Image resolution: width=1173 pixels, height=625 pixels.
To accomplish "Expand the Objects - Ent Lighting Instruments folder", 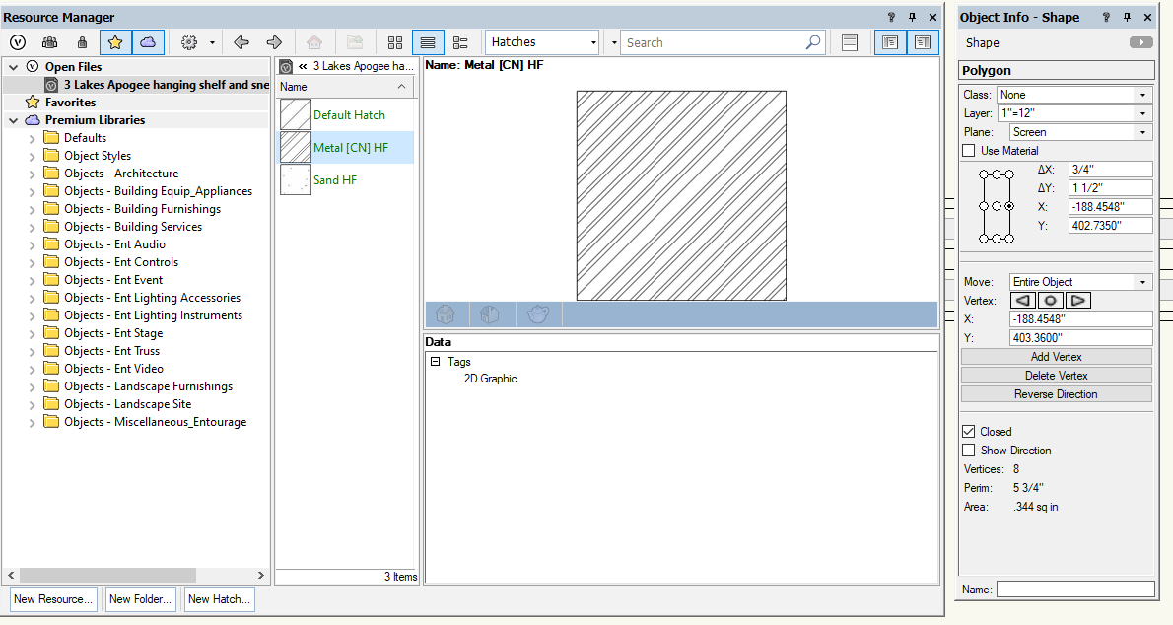I will [33, 315].
